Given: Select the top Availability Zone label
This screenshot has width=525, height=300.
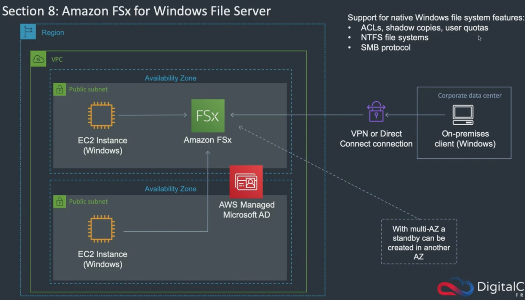Looking at the screenshot, I should [x=170, y=78].
